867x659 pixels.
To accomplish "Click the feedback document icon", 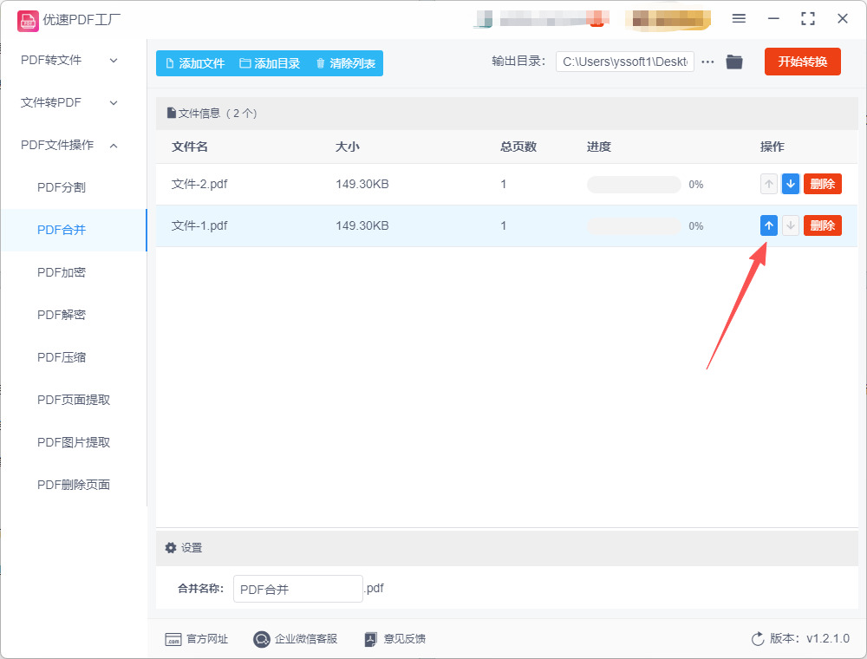I will pos(370,640).
